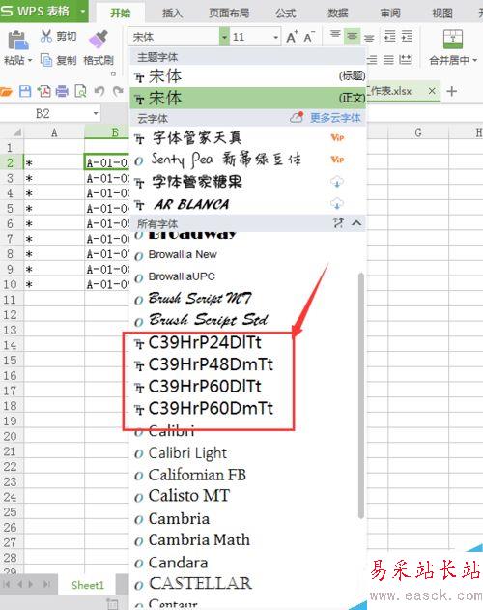The image size is (483, 610).
Task: Increase font size with A+ icon
Action: [292, 37]
